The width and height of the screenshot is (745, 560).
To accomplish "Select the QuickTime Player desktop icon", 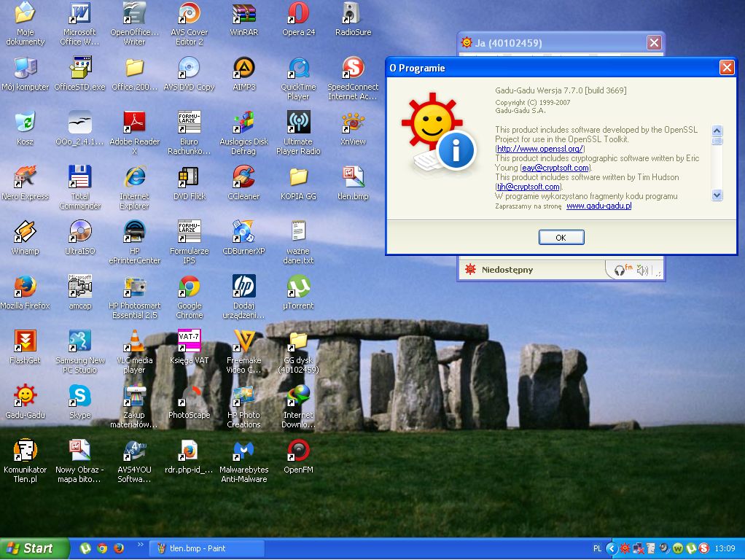I will click(298, 79).
